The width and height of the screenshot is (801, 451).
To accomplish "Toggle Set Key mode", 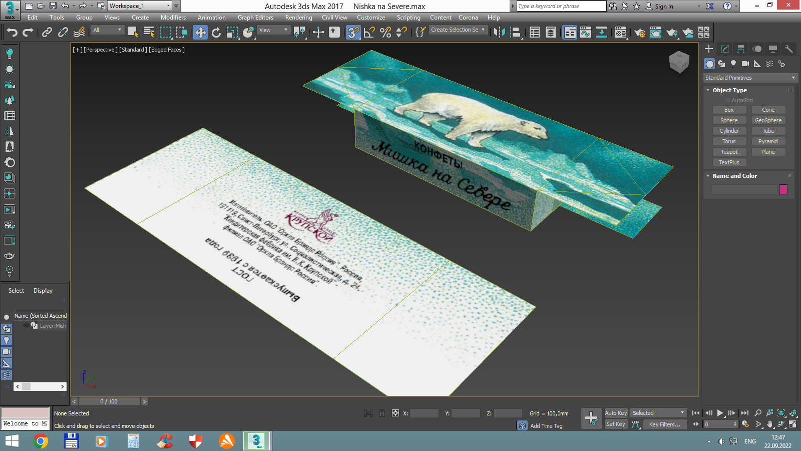I will [616, 424].
